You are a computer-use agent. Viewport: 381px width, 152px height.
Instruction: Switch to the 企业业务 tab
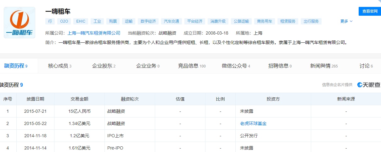click(x=148, y=66)
